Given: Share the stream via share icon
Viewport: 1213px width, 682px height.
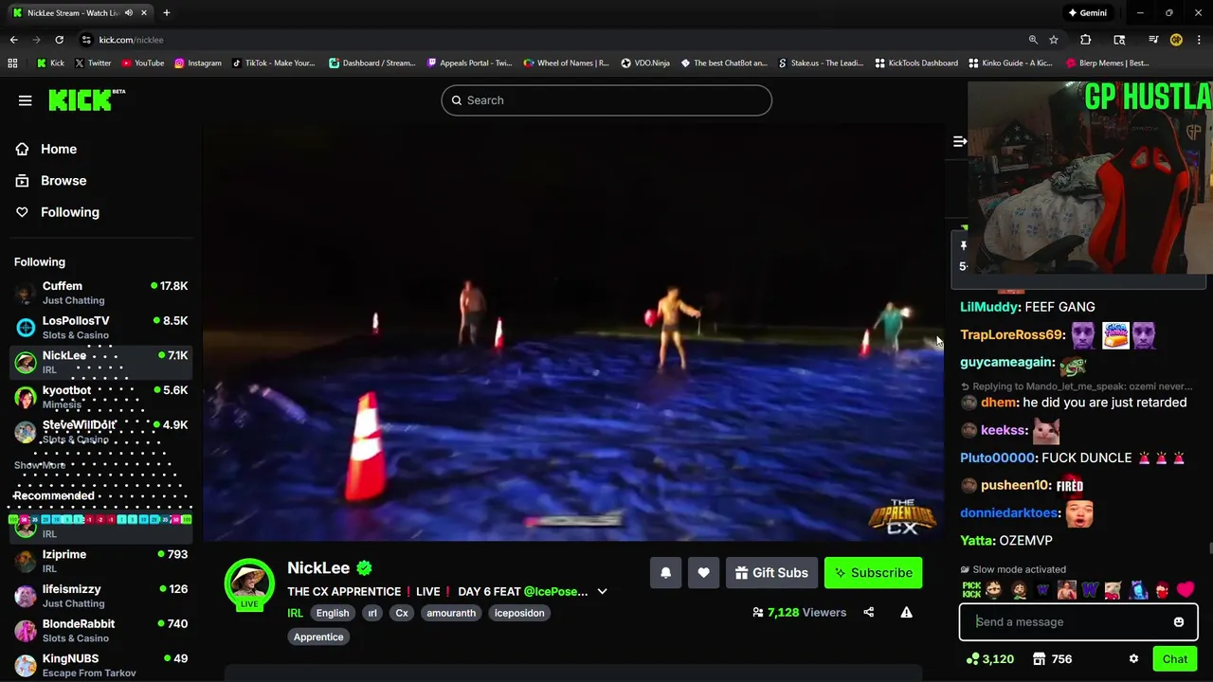Looking at the screenshot, I should click(869, 612).
